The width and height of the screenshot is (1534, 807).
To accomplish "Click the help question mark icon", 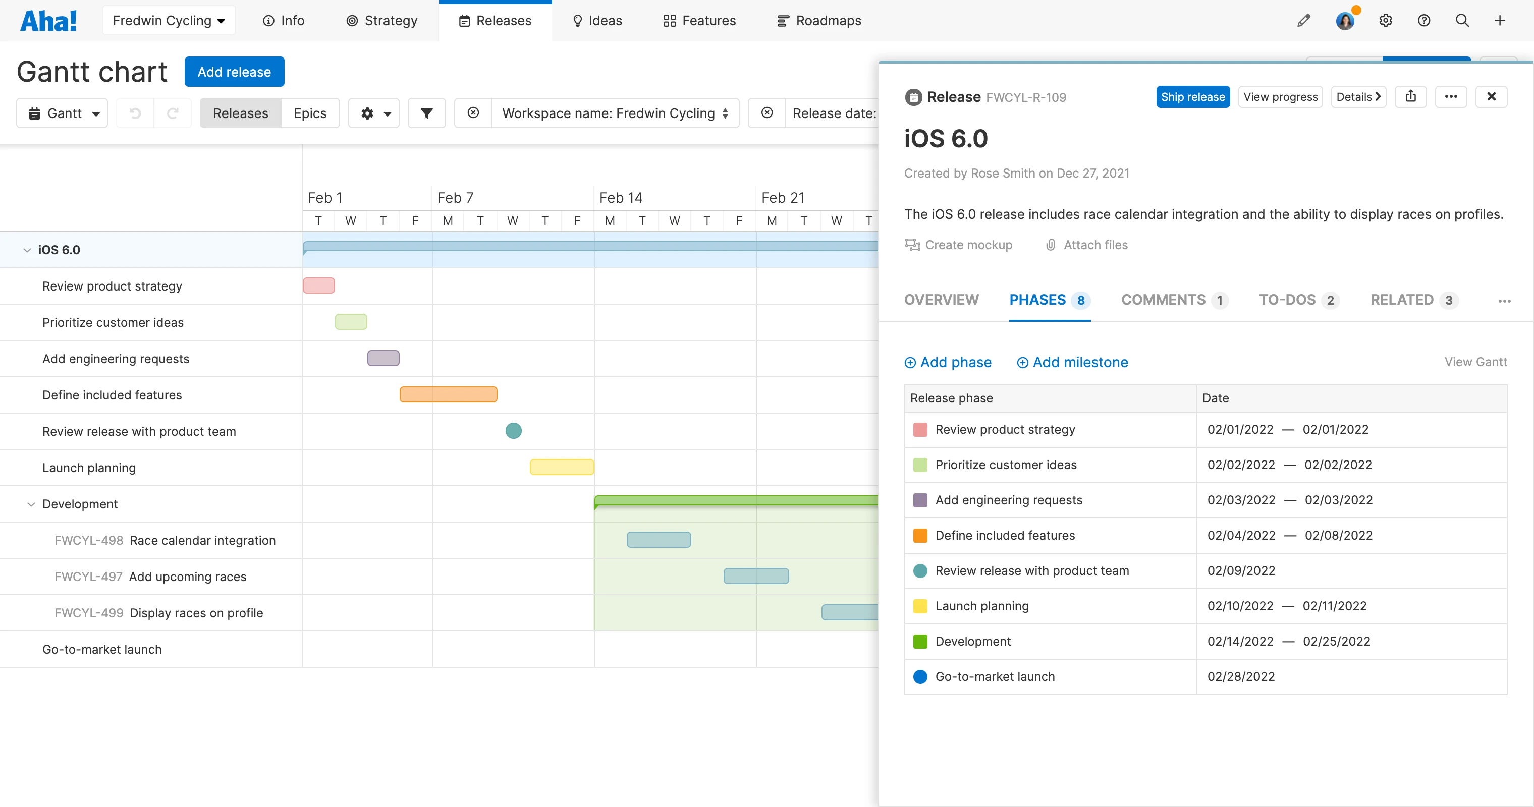I will [x=1423, y=21].
